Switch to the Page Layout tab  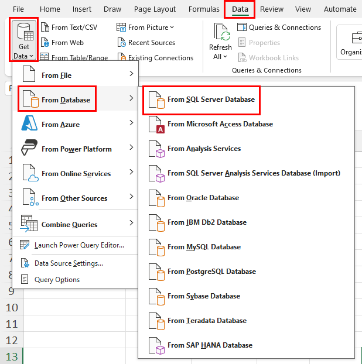coord(155,9)
